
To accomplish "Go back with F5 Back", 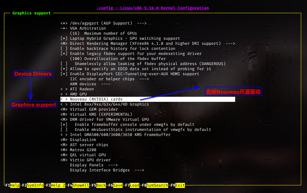I will click(x=101, y=185).
